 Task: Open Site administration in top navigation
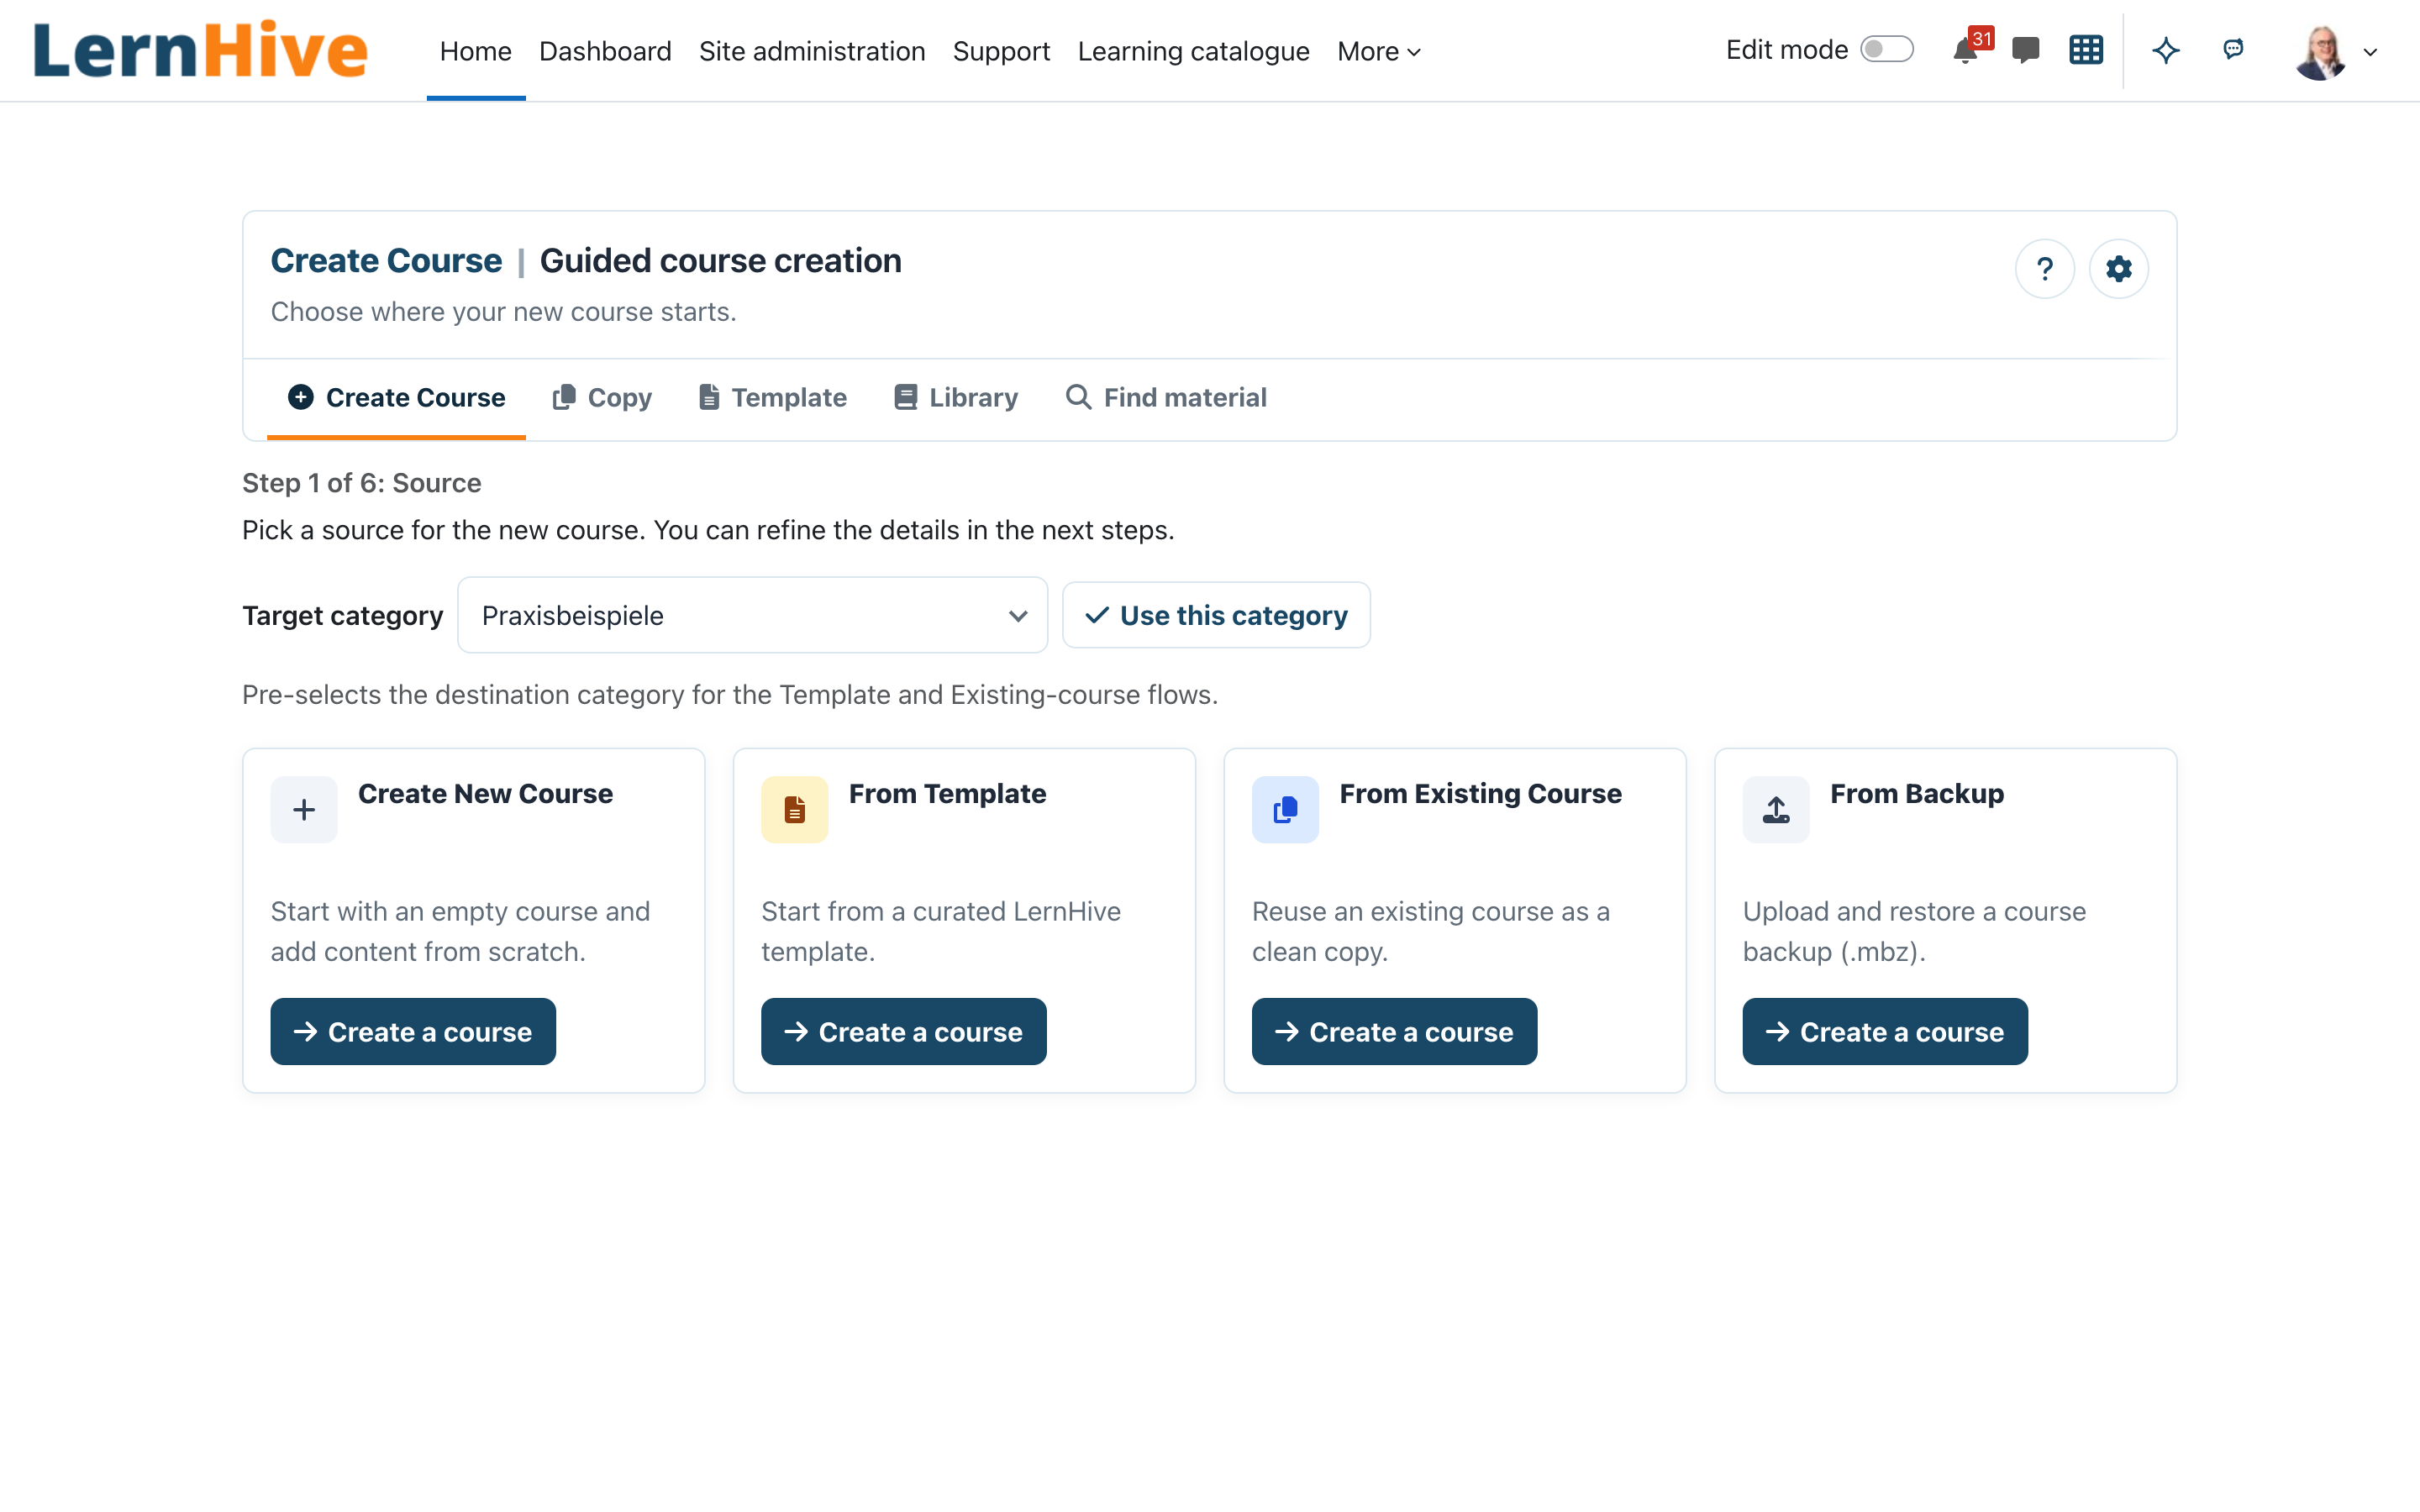(812, 51)
